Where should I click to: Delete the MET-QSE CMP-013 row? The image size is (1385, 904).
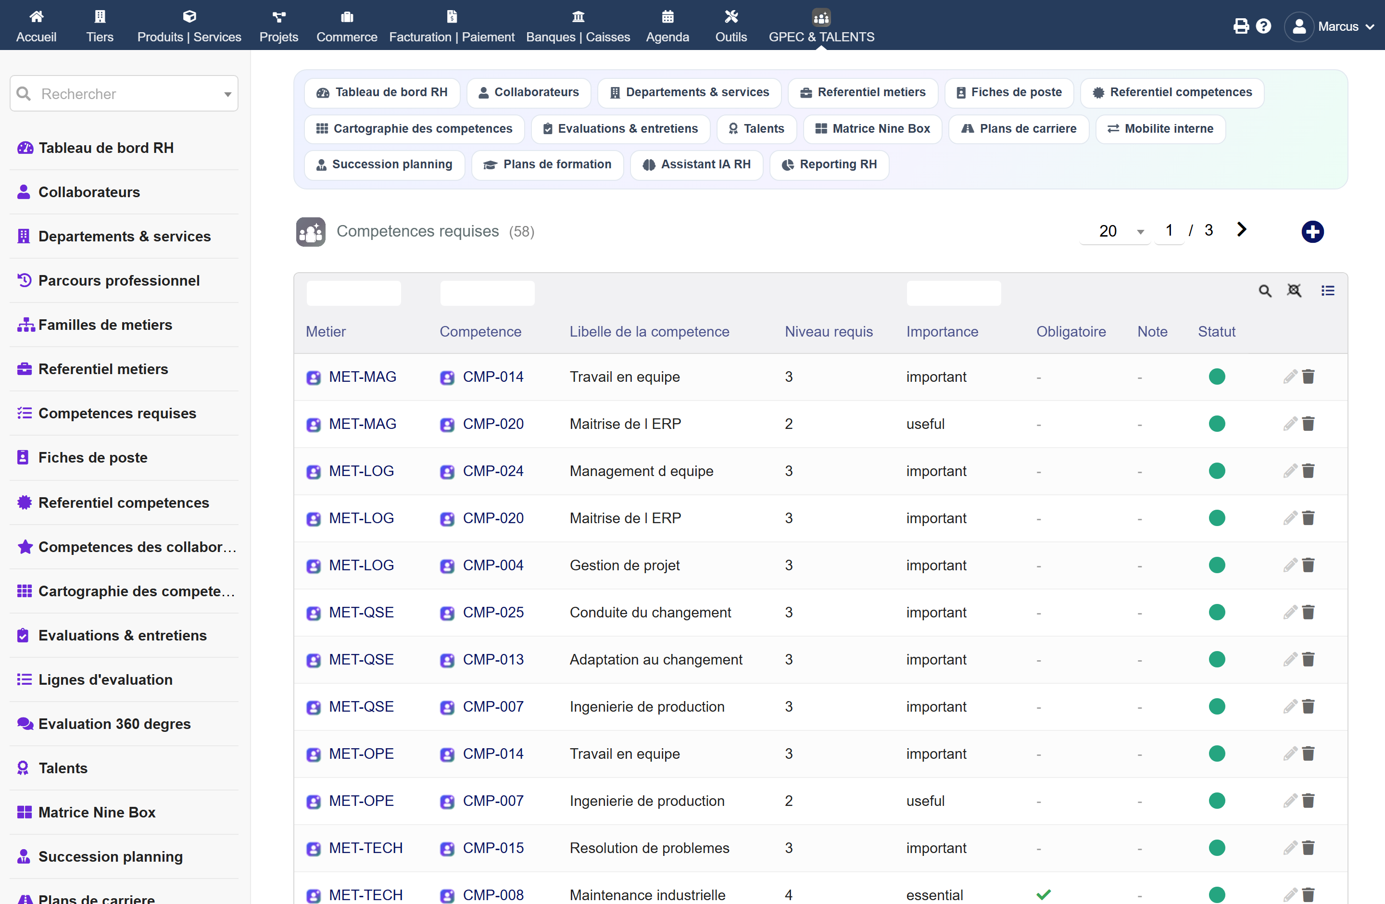point(1308,660)
